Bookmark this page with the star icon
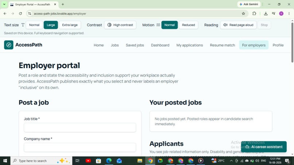This screenshot has height=165, width=294. [243, 13]
